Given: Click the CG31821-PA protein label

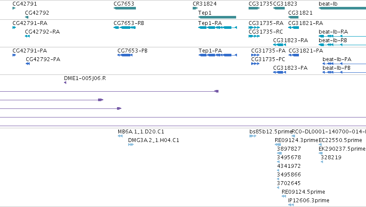Looking at the screenshot, I should (306, 51).
